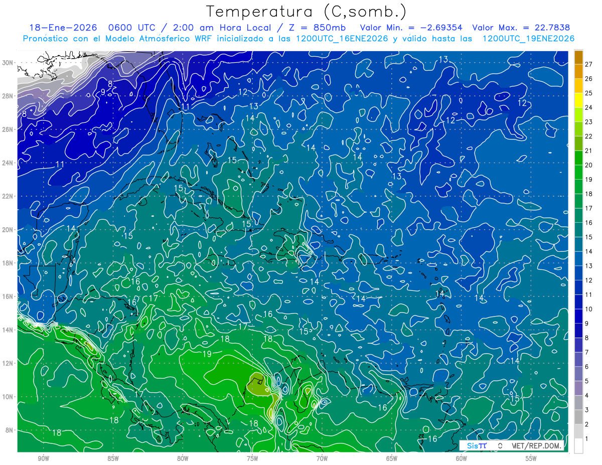The width and height of the screenshot is (602, 465).
Task: Select the "Z = 850mb" level label
Action: tap(317, 28)
